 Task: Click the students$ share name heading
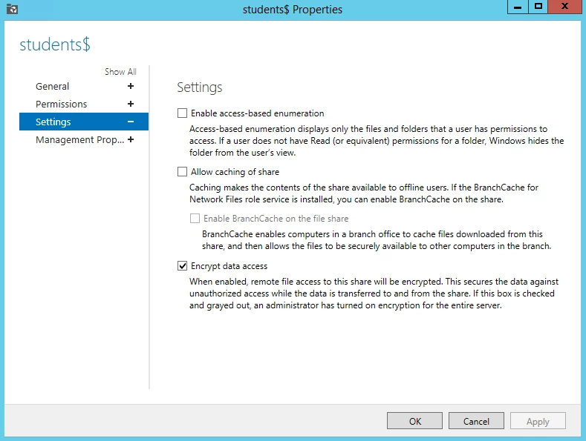55,44
